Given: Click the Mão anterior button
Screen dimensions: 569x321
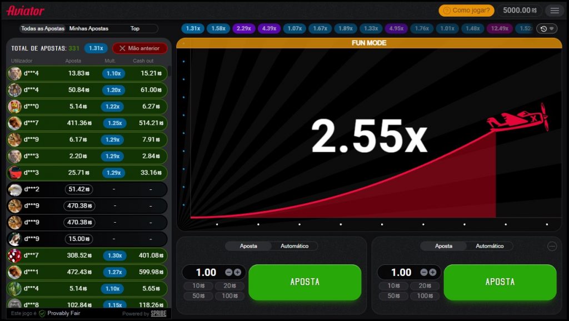Looking at the screenshot, I should pos(139,48).
